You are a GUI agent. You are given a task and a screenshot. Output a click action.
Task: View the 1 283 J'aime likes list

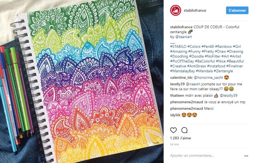click(x=181, y=138)
